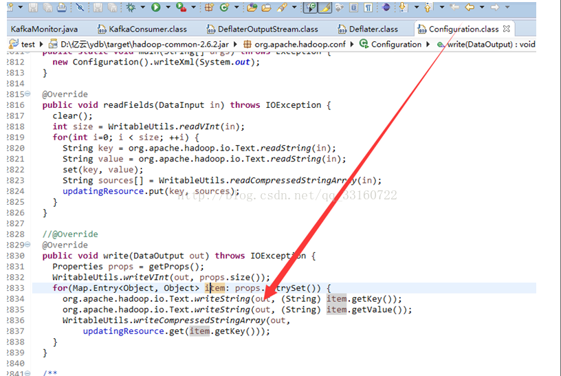Viewport: 561px width, 376px height.
Task: Click the Search flashlight icon
Action: click(x=282, y=7)
